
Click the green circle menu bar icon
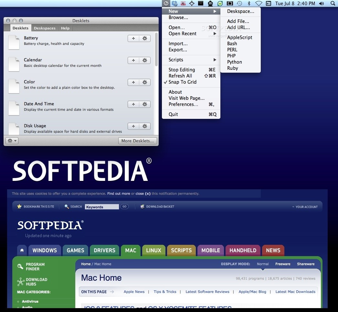tap(220, 3)
